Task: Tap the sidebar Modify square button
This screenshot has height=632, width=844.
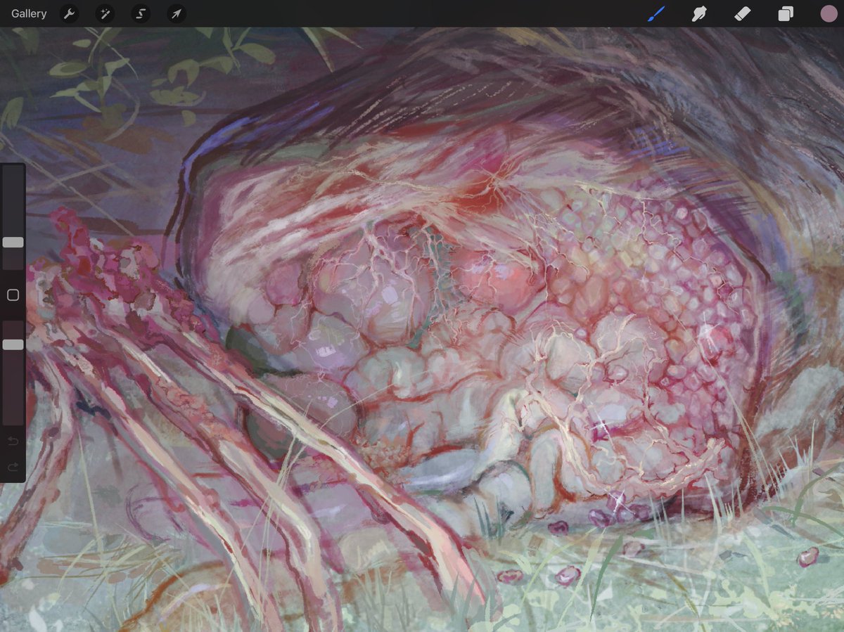Action: pyautogui.click(x=13, y=295)
